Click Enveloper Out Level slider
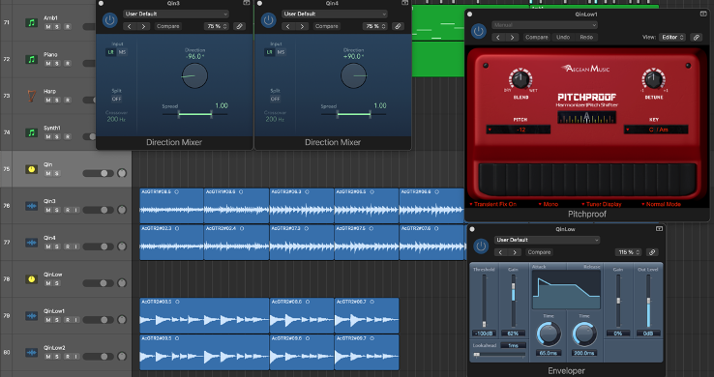 [x=648, y=301]
